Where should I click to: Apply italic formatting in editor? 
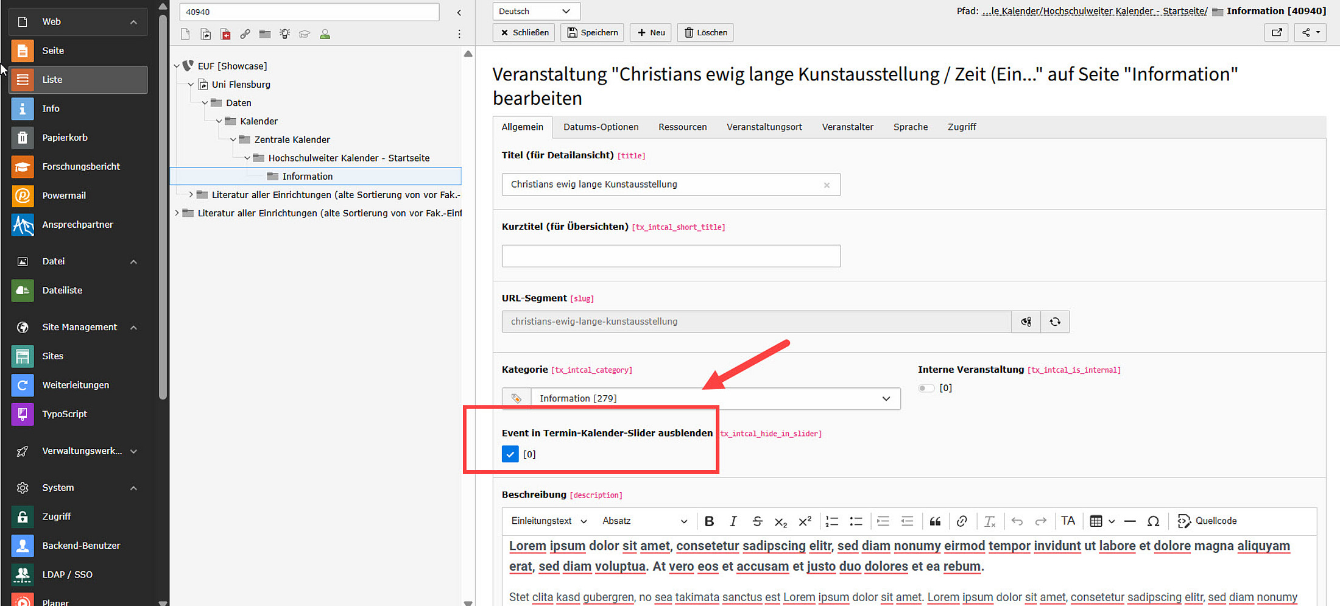pyautogui.click(x=733, y=521)
